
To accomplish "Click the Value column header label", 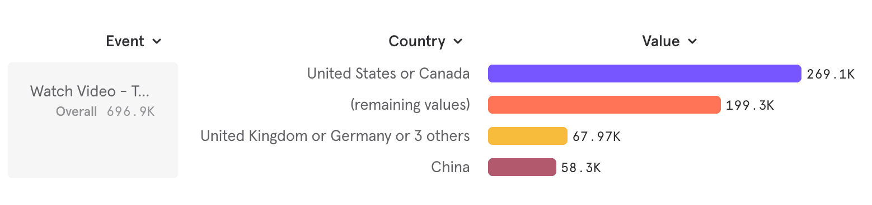I will (660, 41).
